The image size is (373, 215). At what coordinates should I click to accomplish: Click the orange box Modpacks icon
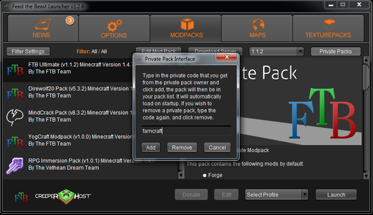pos(187,24)
